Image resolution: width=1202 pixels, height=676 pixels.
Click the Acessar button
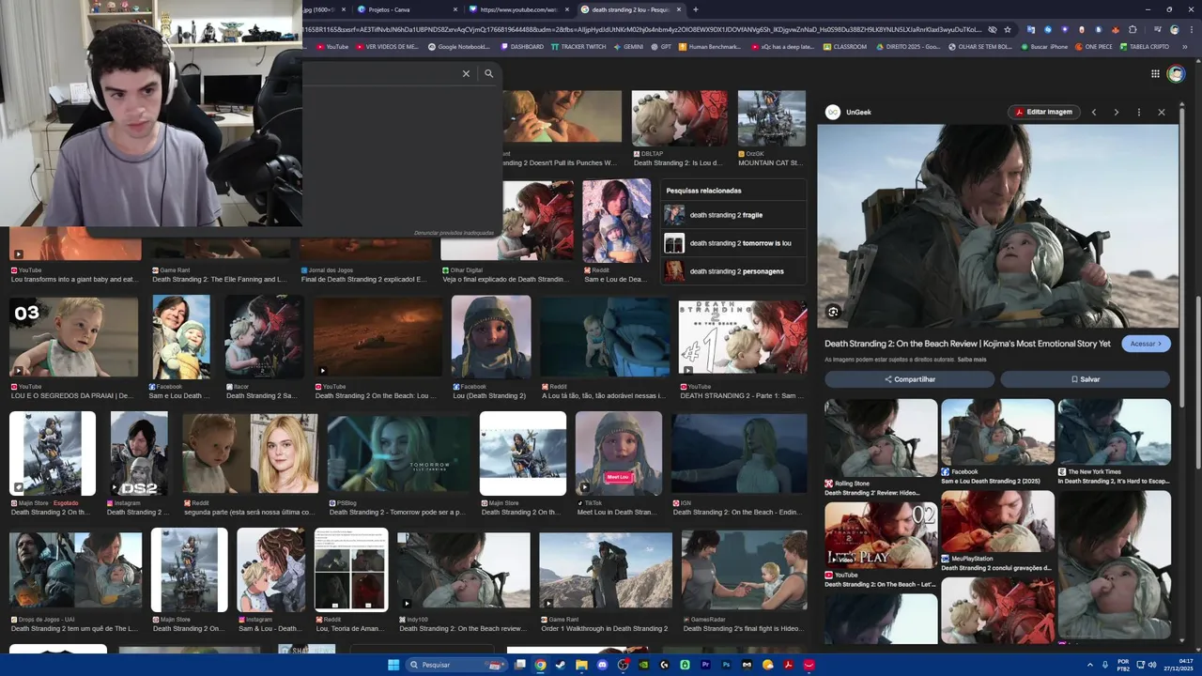point(1146,344)
